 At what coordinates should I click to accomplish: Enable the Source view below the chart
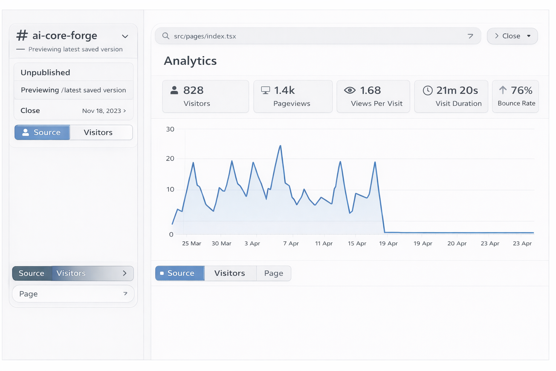180,273
